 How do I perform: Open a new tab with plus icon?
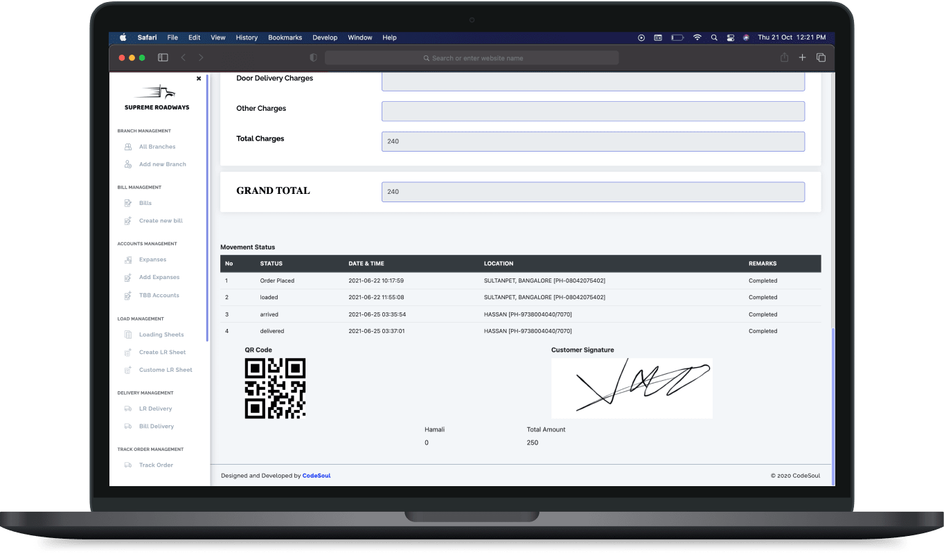tap(803, 58)
